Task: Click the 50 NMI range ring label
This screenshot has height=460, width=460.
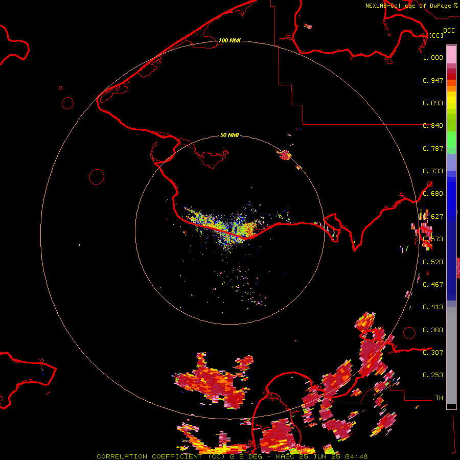Action: pos(229,135)
